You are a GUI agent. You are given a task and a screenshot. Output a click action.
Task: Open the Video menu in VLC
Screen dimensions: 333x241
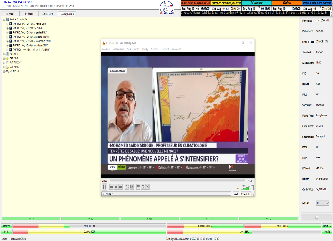click(137, 49)
